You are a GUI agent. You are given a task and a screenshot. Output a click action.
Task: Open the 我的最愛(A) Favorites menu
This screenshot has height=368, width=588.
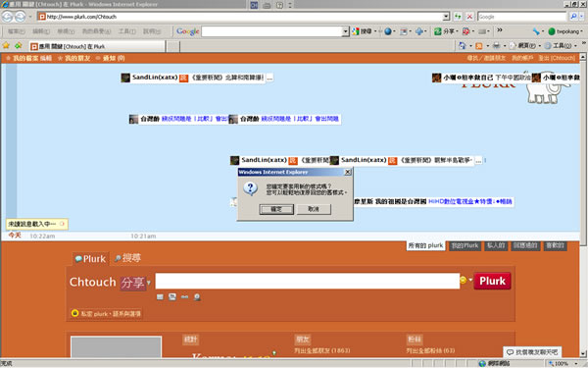96,31
